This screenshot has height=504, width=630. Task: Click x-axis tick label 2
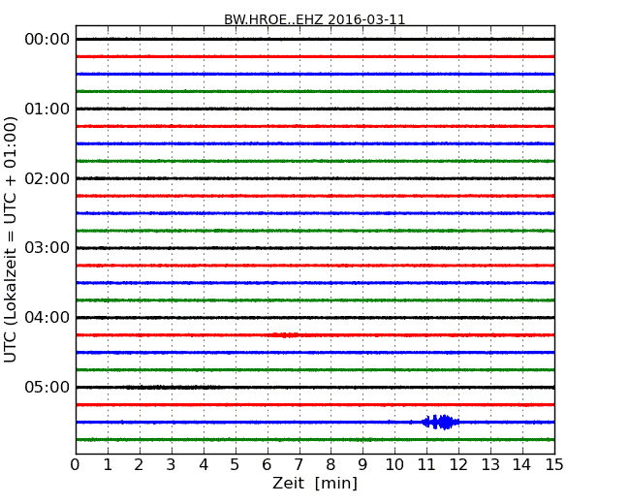139,464
